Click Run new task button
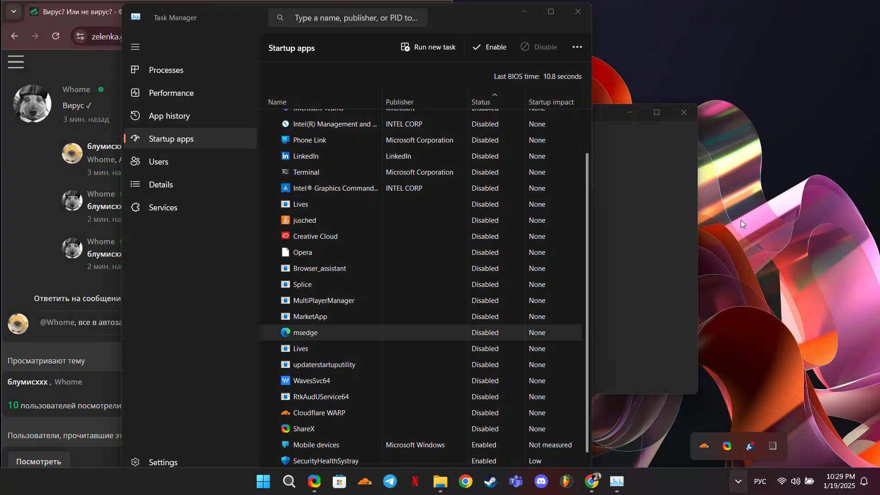 [428, 47]
